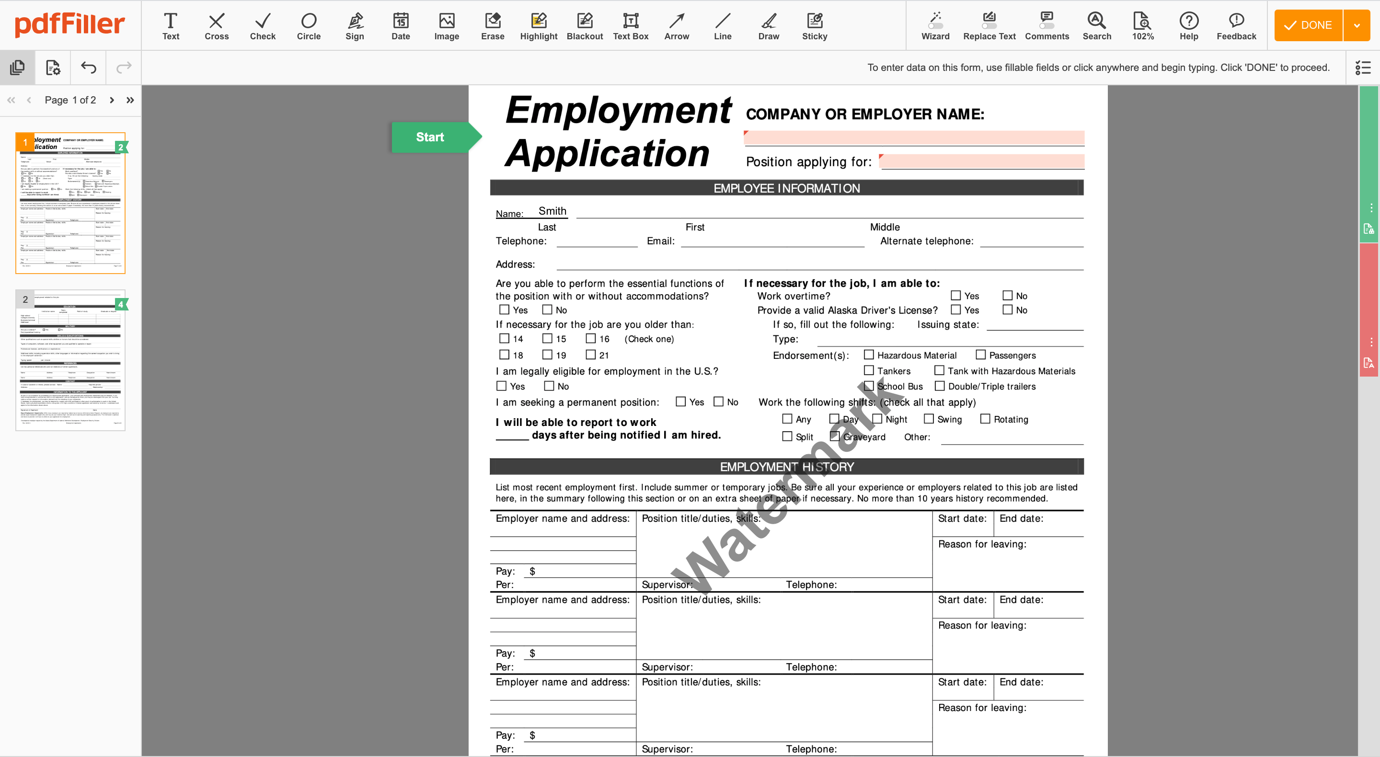
Task: Select the Text tool
Action: [171, 26]
